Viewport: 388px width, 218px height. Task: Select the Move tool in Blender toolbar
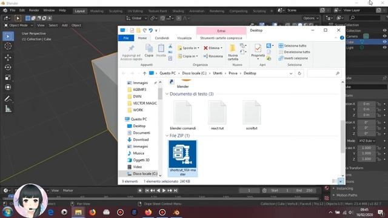click(8, 58)
